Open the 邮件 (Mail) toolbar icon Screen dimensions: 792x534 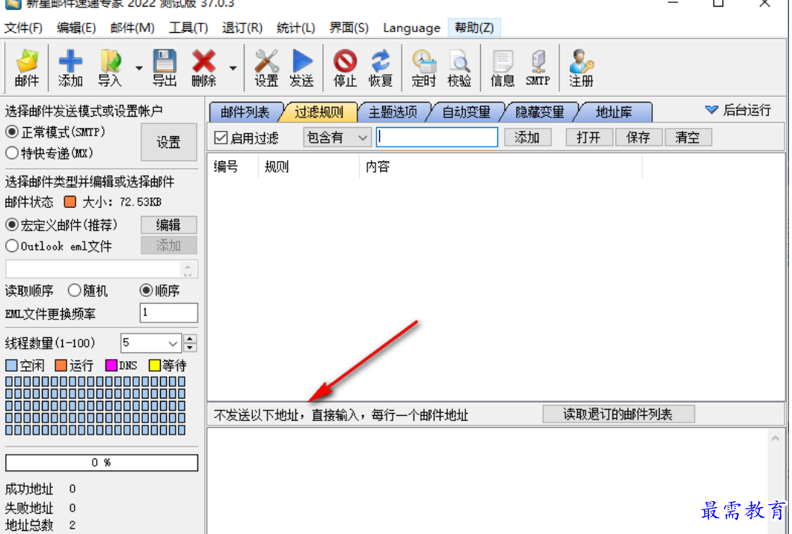pyautogui.click(x=27, y=67)
